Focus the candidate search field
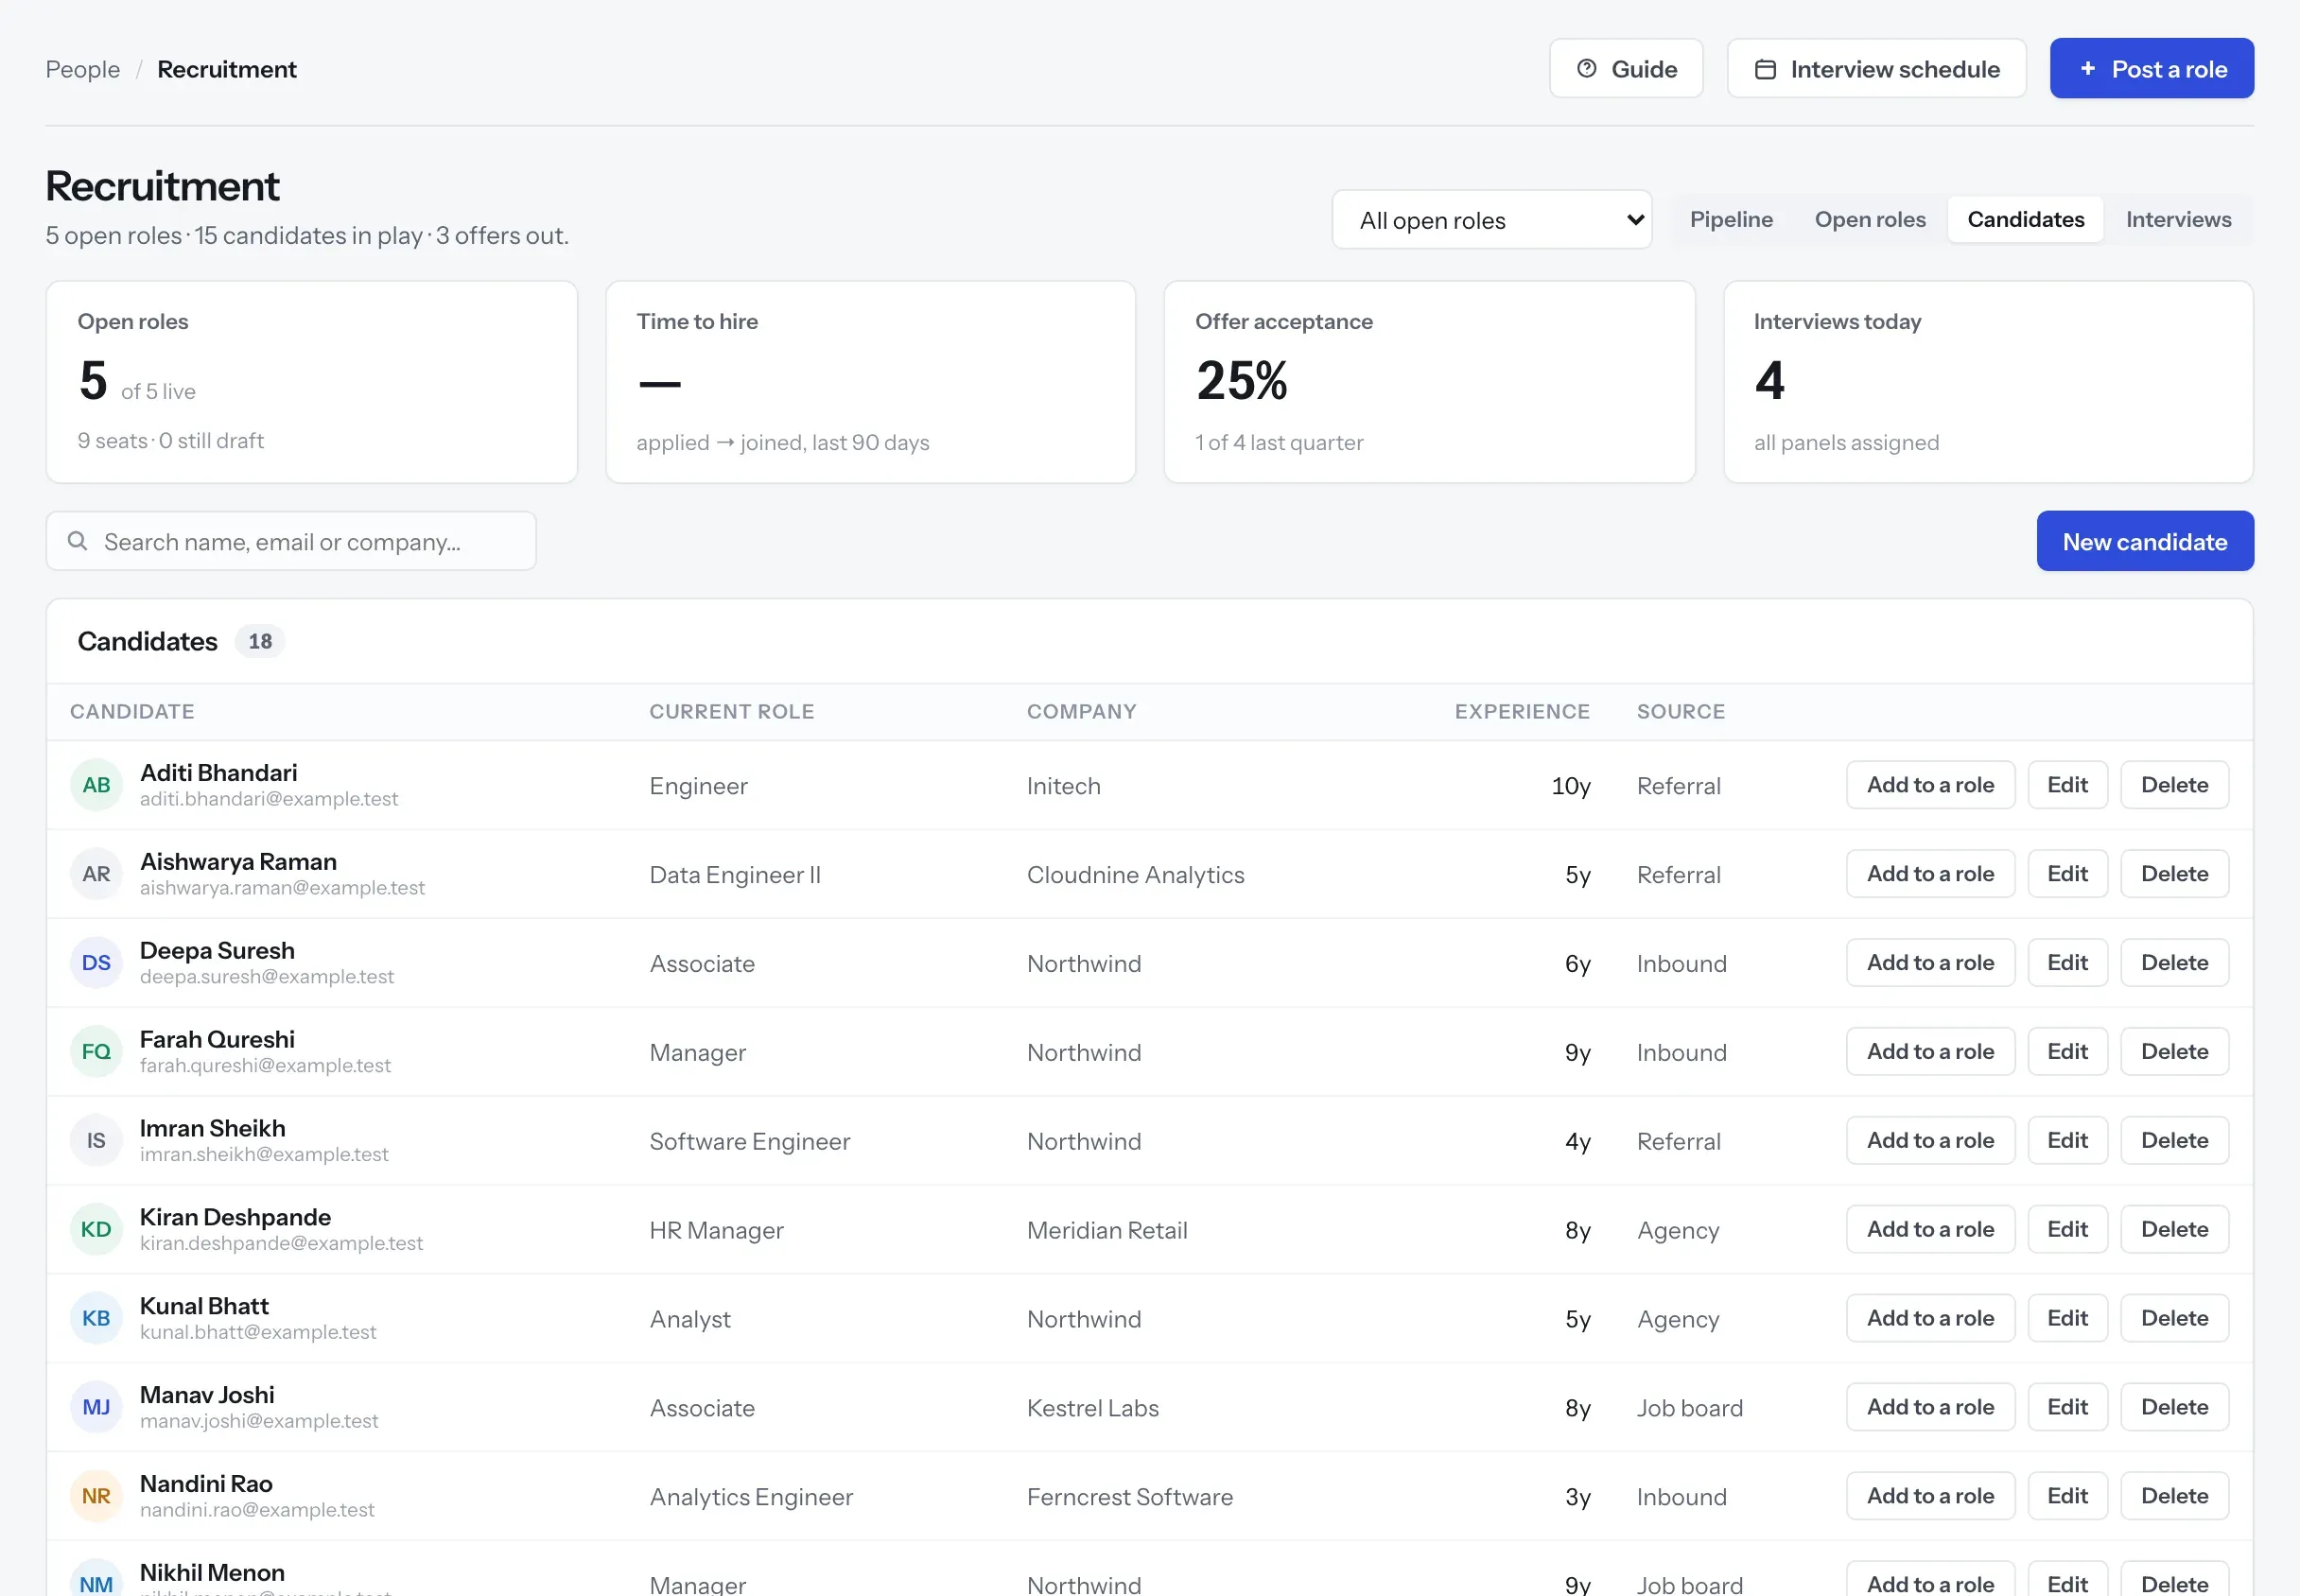Viewport: 2300px width, 1596px height. pyautogui.click(x=291, y=541)
